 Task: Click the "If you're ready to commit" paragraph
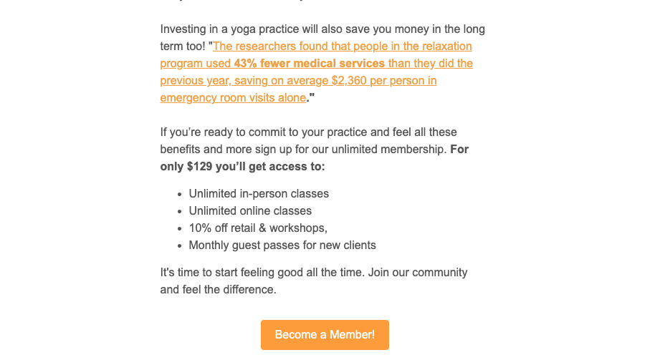click(x=315, y=149)
